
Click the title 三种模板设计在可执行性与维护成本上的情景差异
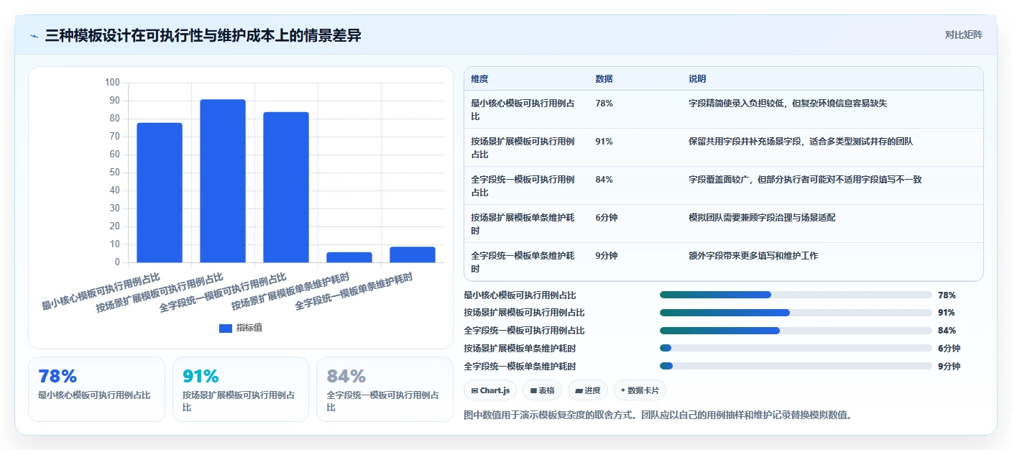point(203,35)
